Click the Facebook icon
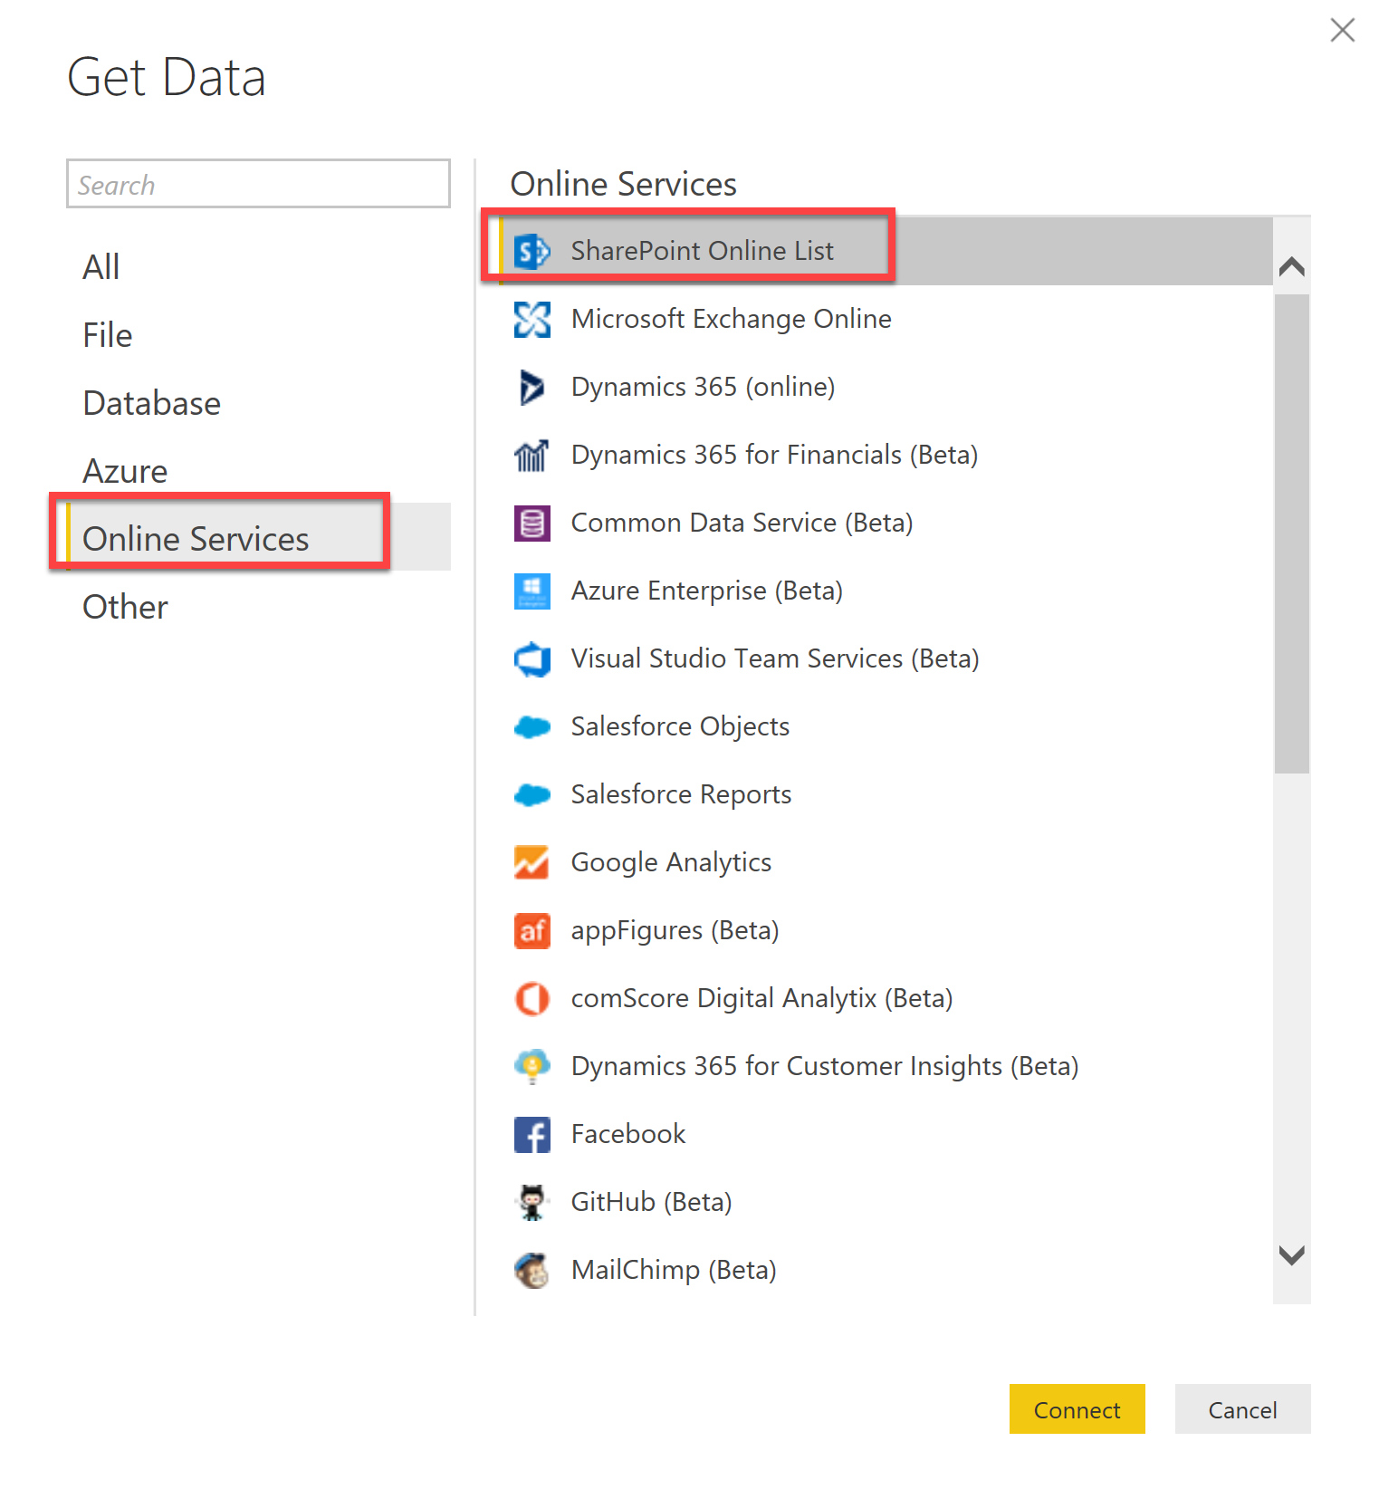This screenshot has height=1499, width=1379. point(531,1134)
